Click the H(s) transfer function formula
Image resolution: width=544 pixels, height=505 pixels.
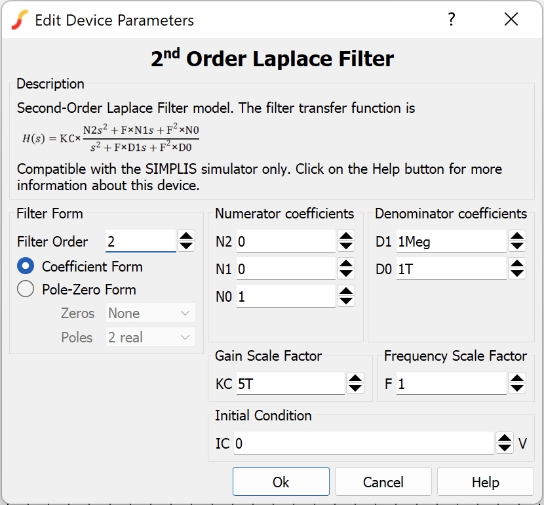pos(111,138)
